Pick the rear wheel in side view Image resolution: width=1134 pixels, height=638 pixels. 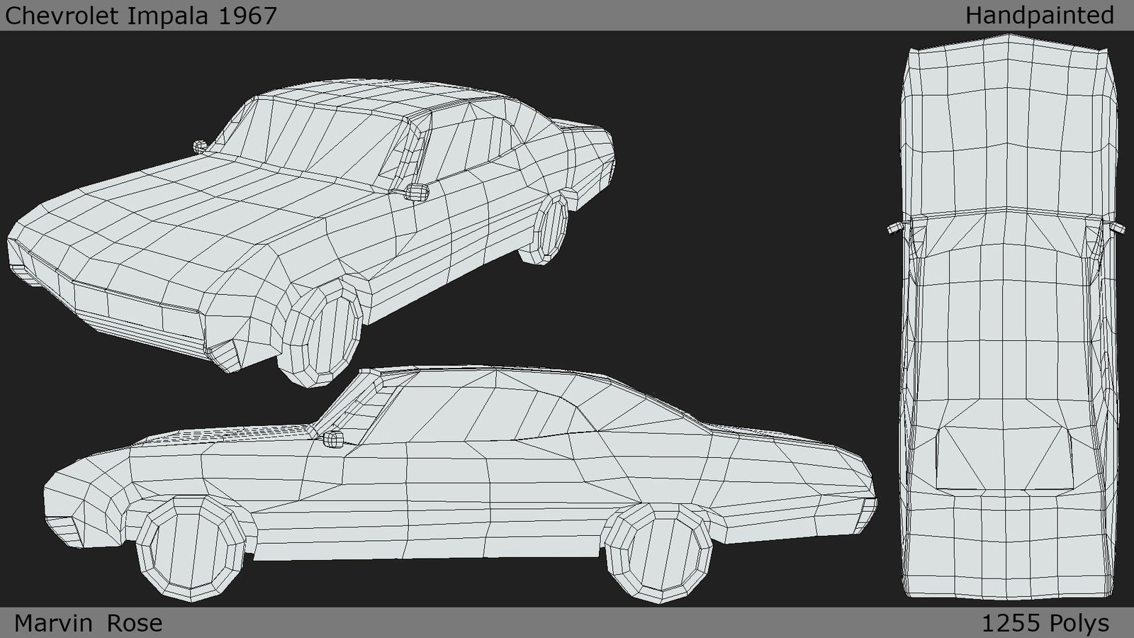(x=658, y=553)
